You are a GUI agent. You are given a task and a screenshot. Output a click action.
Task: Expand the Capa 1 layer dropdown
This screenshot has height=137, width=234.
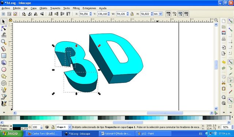[x=70, y=127]
